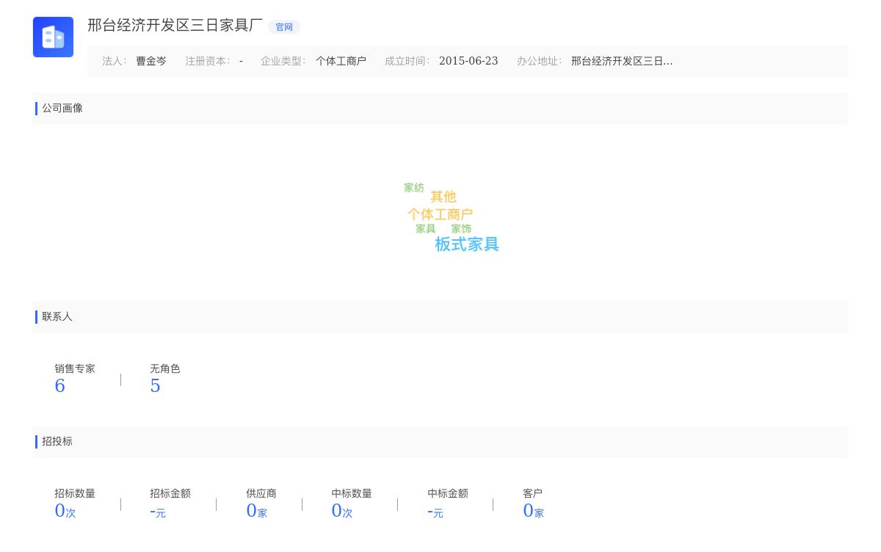Select word cloud tag 其他

pos(443,197)
